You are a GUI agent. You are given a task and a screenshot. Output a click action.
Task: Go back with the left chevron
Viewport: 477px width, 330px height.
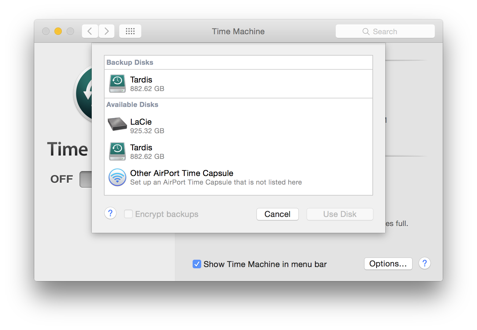pos(90,31)
